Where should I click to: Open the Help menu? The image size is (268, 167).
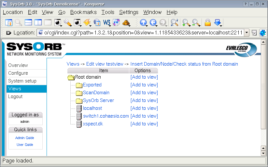(x=172, y=12)
